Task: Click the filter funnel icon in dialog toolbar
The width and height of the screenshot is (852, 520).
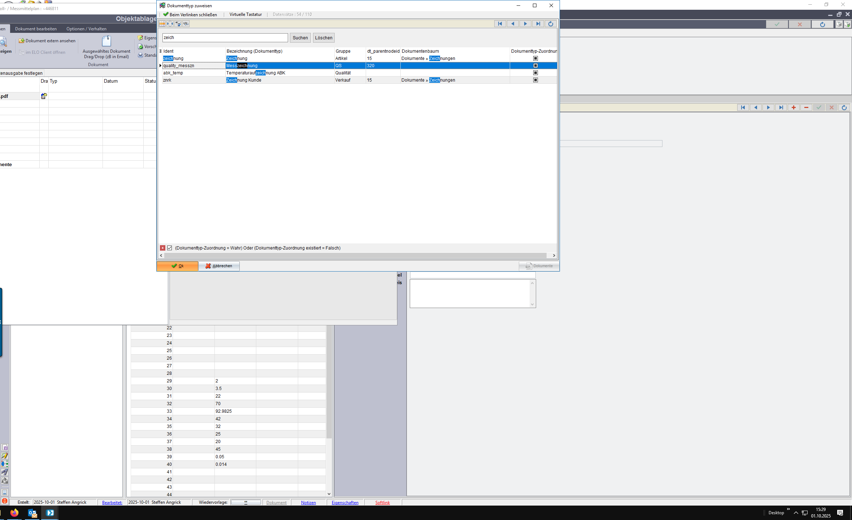Action: pyautogui.click(x=178, y=24)
